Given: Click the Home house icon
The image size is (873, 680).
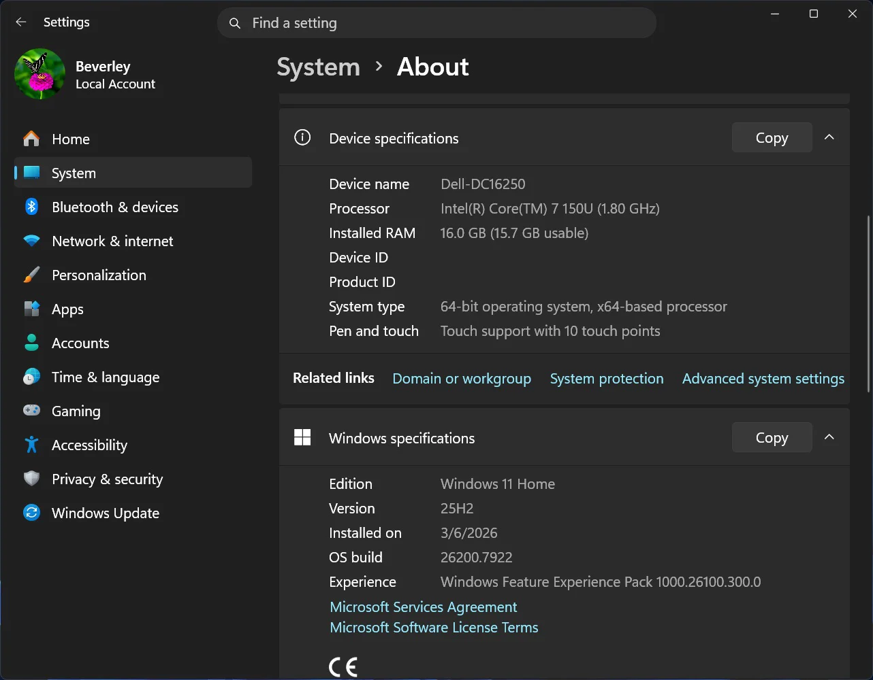Looking at the screenshot, I should click(x=31, y=139).
